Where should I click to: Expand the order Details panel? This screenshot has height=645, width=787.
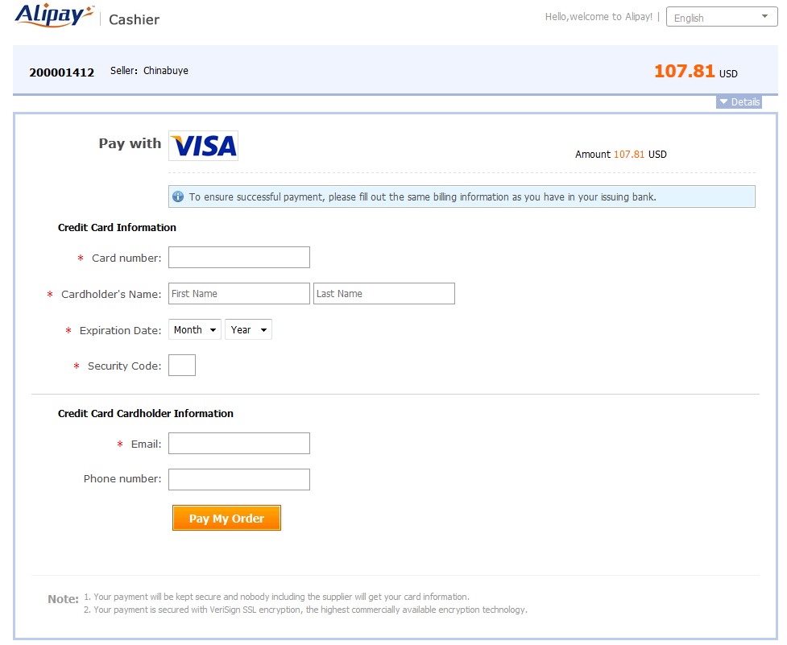pyautogui.click(x=739, y=102)
